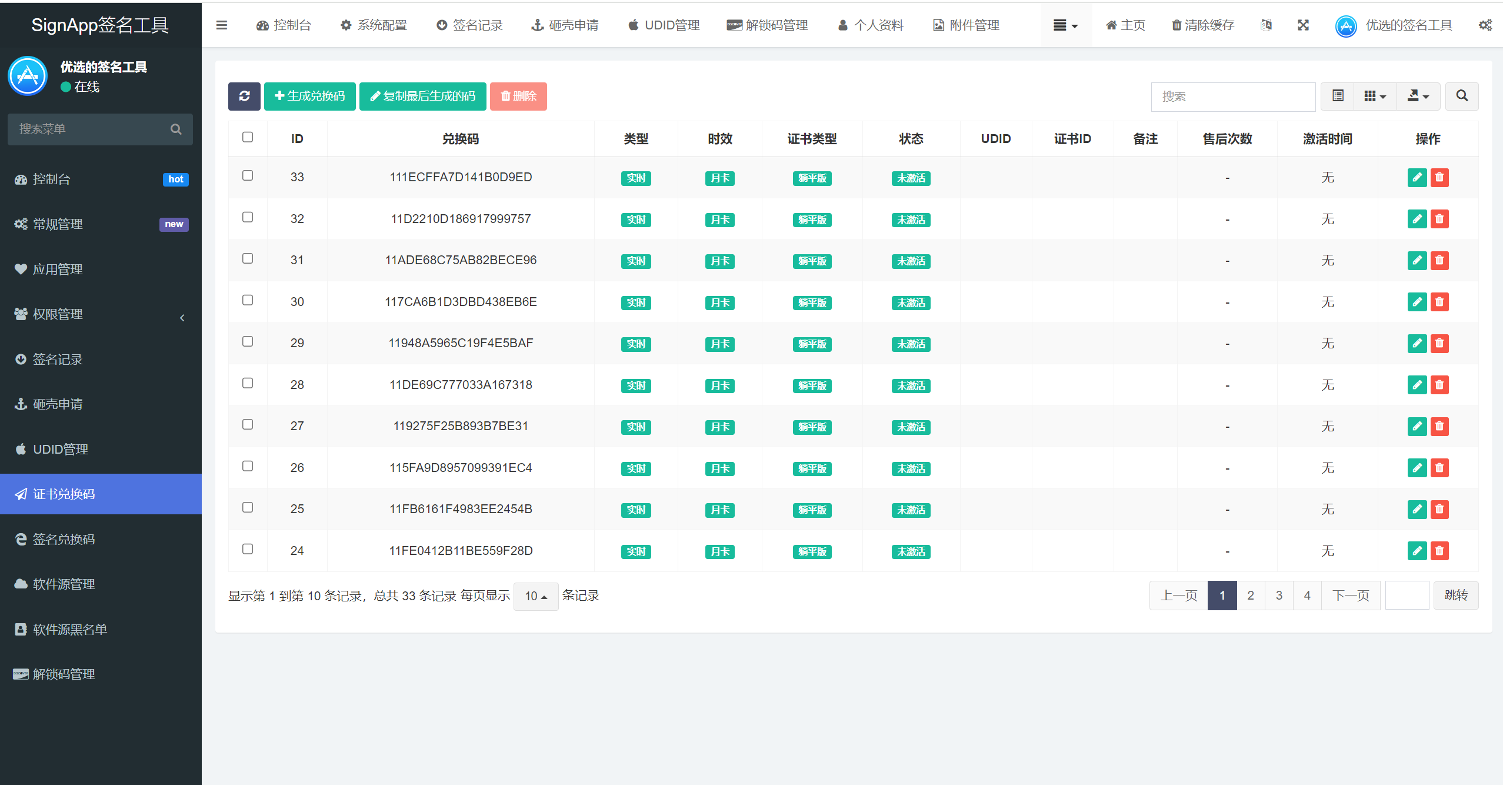Image resolution: width=1503 pixels, height=785 pixels.
Task: Tick the checkbox on row 28
Action: click(x=248, y=383)
